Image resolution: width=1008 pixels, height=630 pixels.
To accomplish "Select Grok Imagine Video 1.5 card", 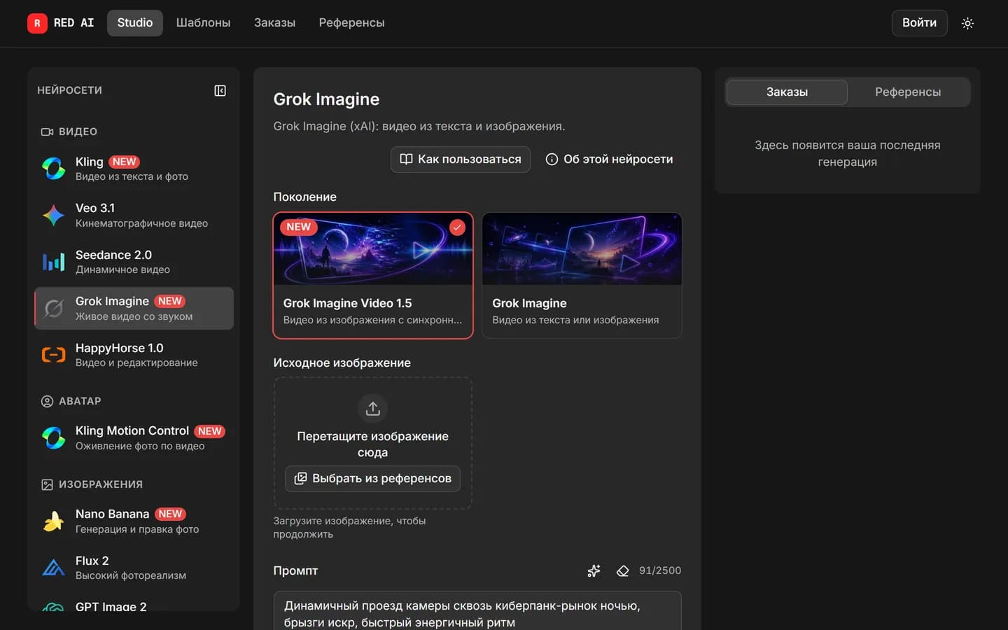I will (x=373, y=275).
